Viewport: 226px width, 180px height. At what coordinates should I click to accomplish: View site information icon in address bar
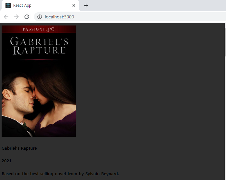[x=40, y=17]
